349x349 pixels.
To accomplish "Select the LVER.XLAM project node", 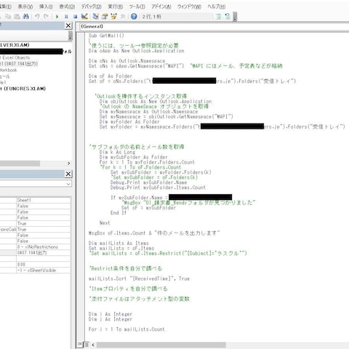I will tap(15, 45).
